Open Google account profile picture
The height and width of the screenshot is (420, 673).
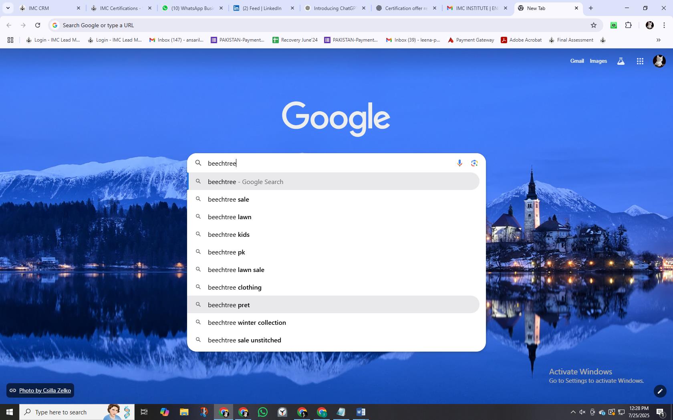[659, 61]
